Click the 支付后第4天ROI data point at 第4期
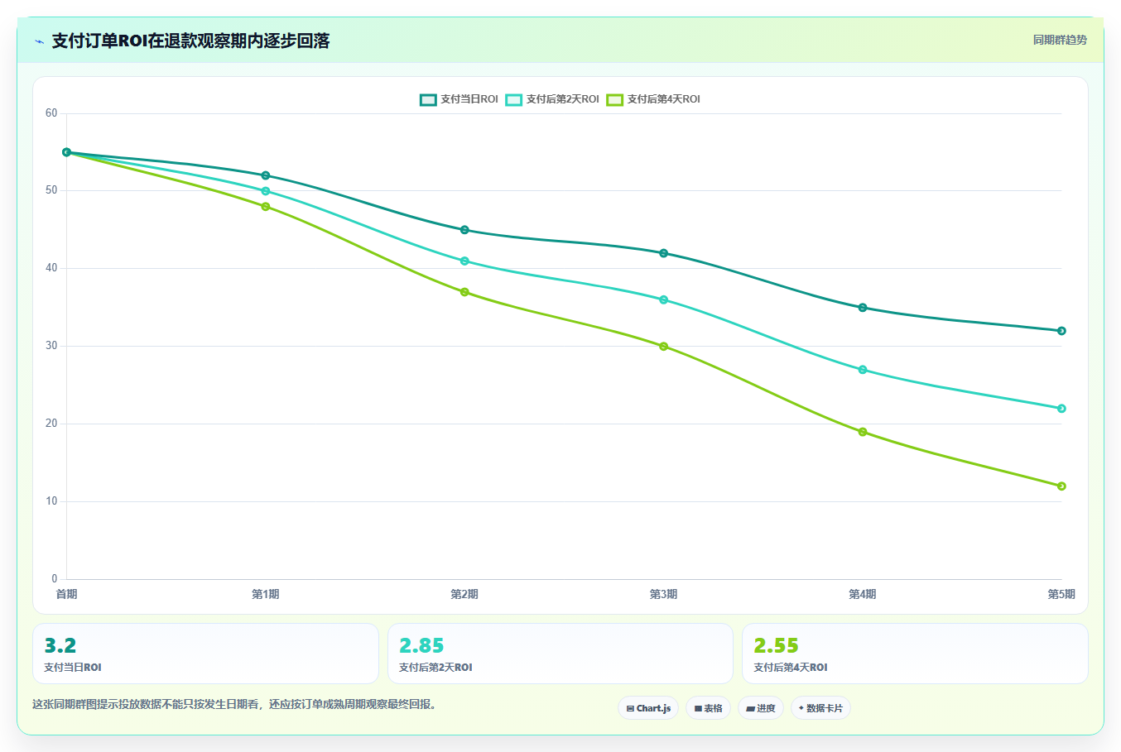 coord(863,432)
